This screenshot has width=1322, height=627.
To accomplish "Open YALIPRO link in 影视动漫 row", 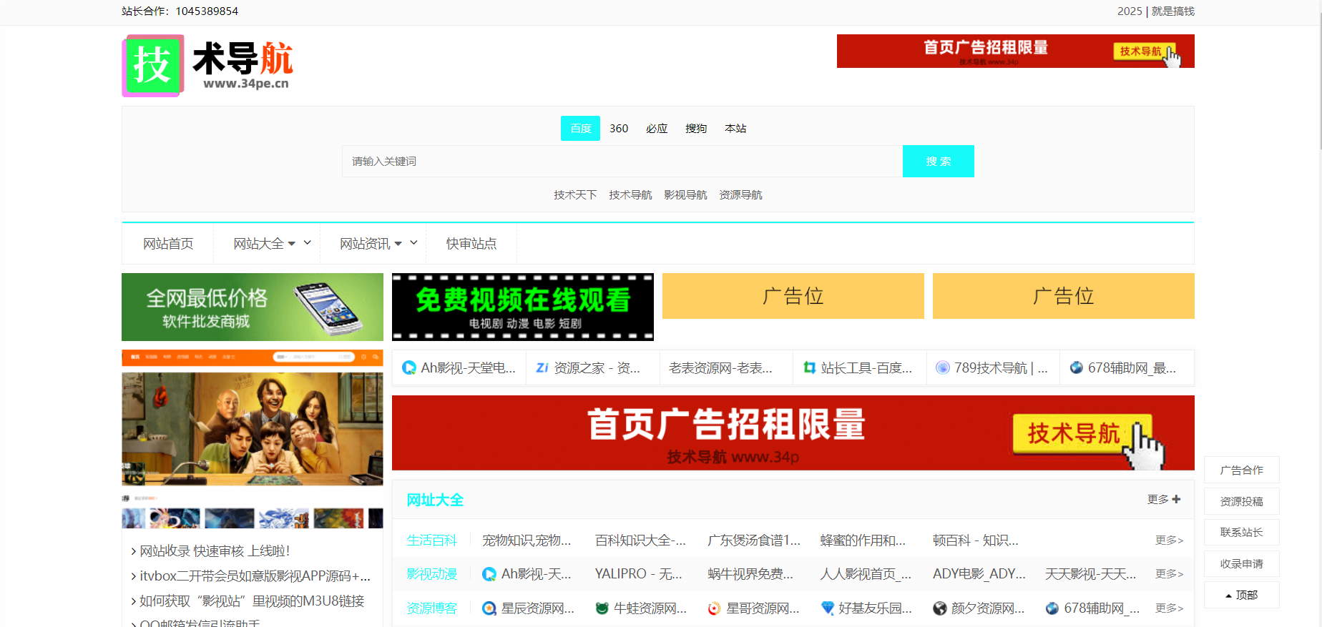I will tap(639, 574).
